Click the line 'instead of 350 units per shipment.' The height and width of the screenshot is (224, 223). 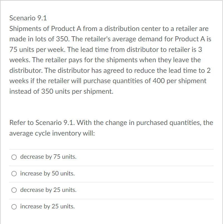coord(61,91)
